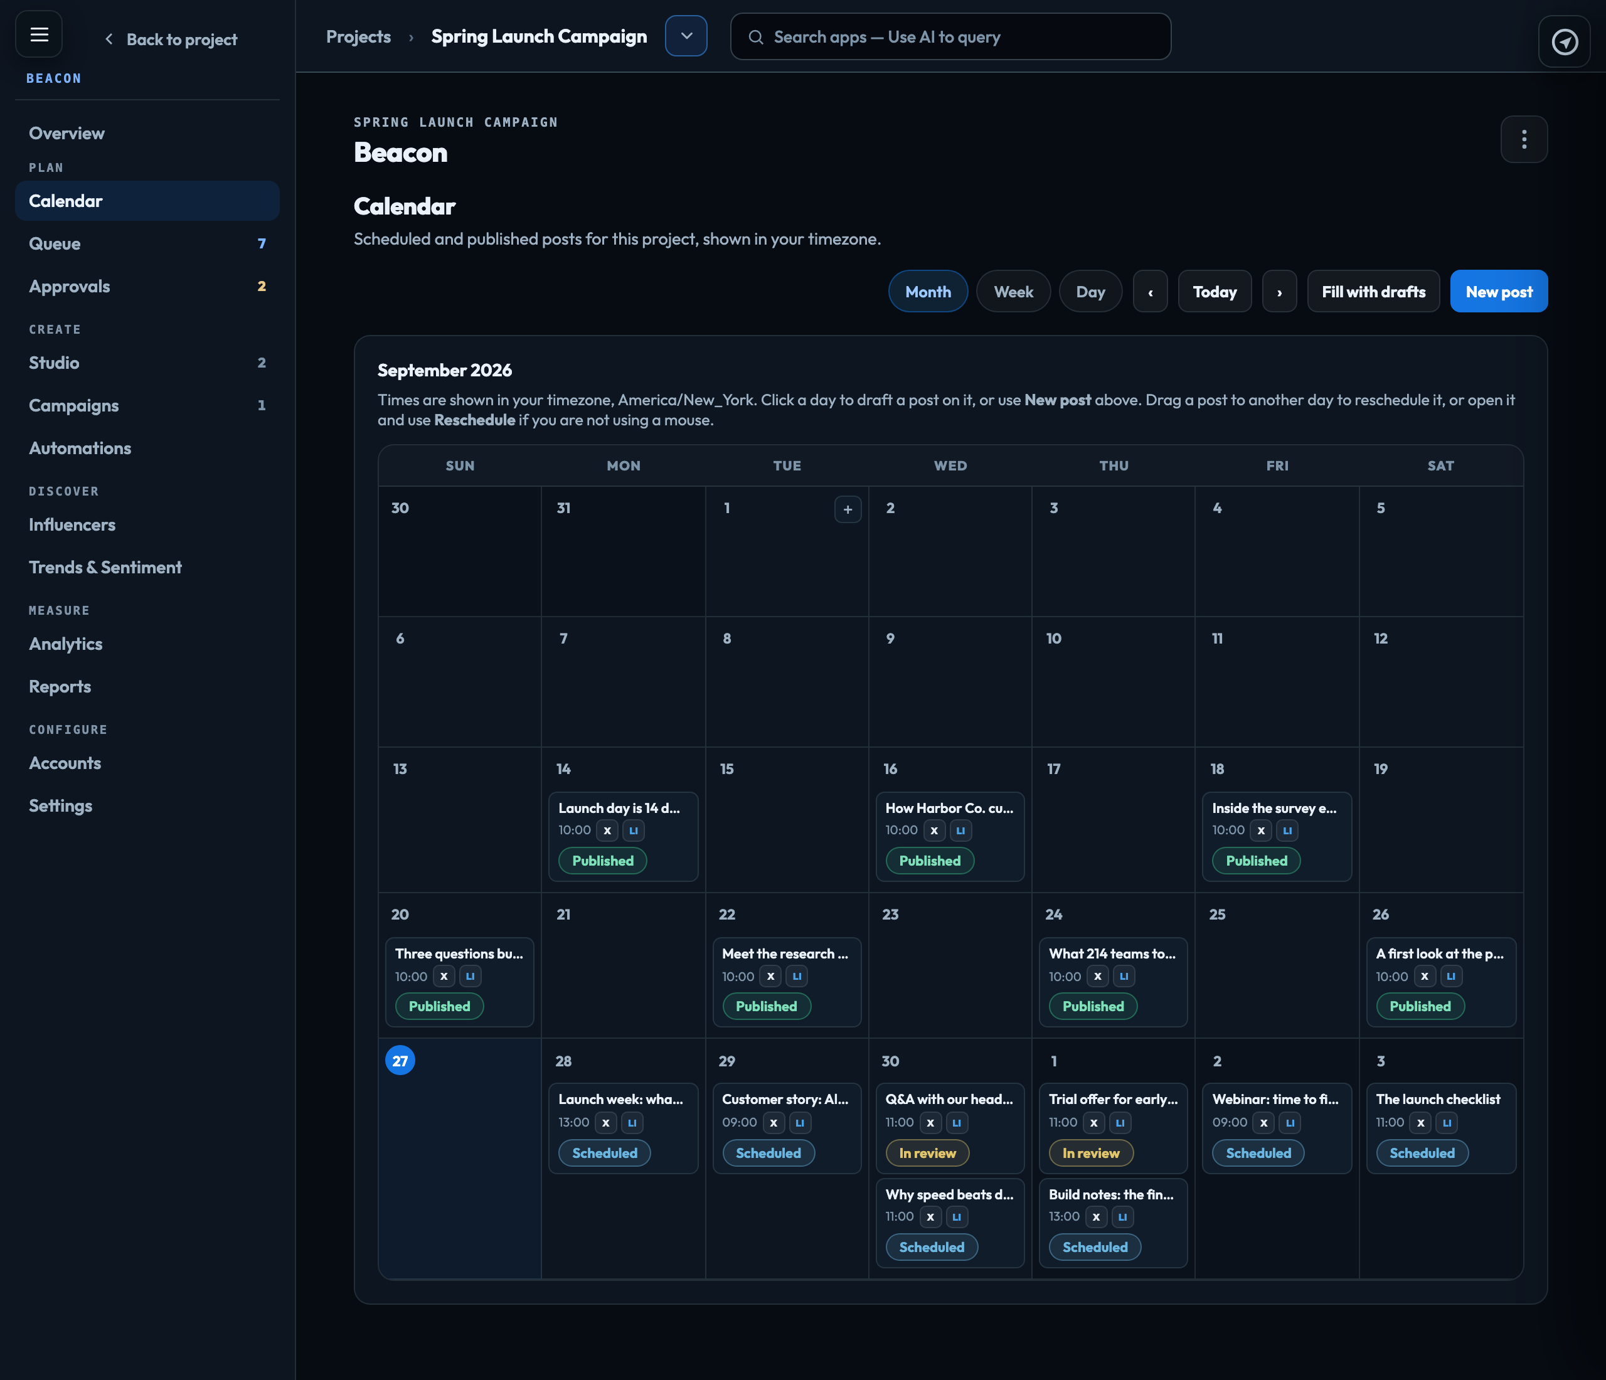Click the search magnifier icon
Viewport: 1606px width, 1380px height.
(x=756, y=37)
